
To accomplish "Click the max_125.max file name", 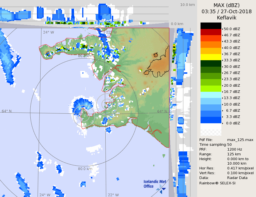I will [x=240, y=140].
